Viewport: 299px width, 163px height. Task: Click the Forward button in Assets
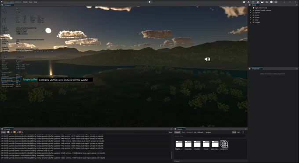pyautogui.click(x=190, y=132)
